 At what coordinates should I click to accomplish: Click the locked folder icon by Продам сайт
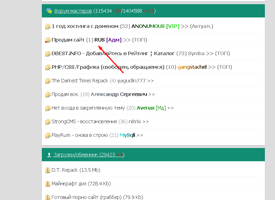click(48, 40)
